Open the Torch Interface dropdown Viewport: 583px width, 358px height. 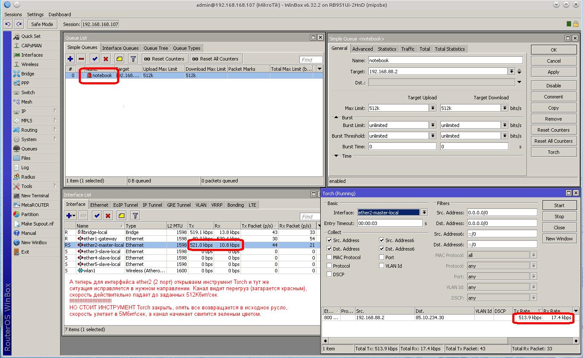[424, 212]
